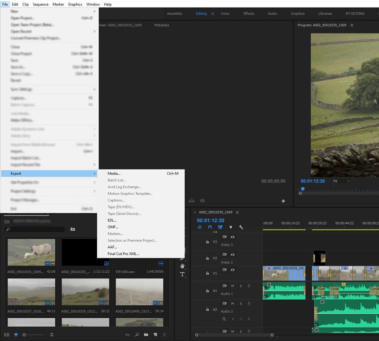Mute the Audio 1 track
Viewport: 379px width, 341px height.
[x=232, y=286]
